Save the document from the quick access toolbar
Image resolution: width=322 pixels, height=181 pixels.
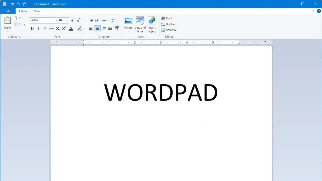pyautogui.click(x=13, y=4)
